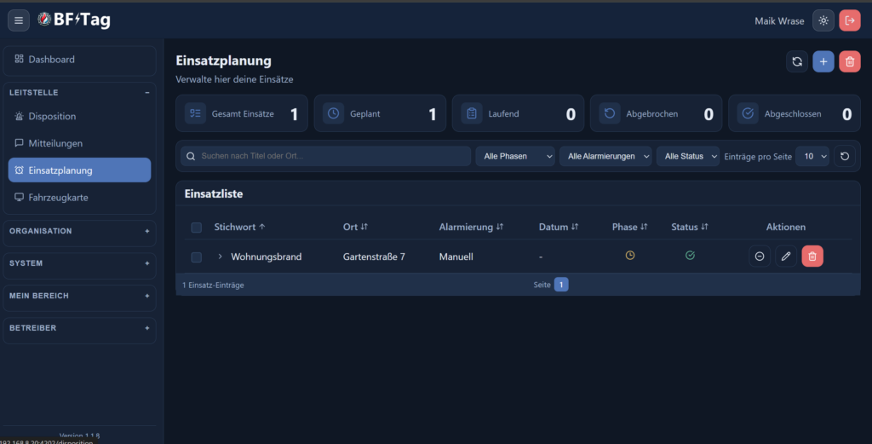Check the select-all checkbox in table header
The image size is (872, 444).
click(197, 228)
